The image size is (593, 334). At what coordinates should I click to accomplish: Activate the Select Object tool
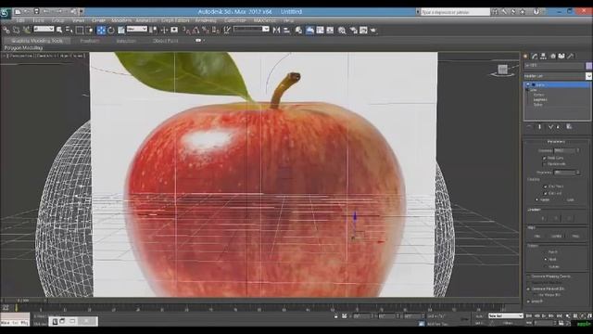59,30
